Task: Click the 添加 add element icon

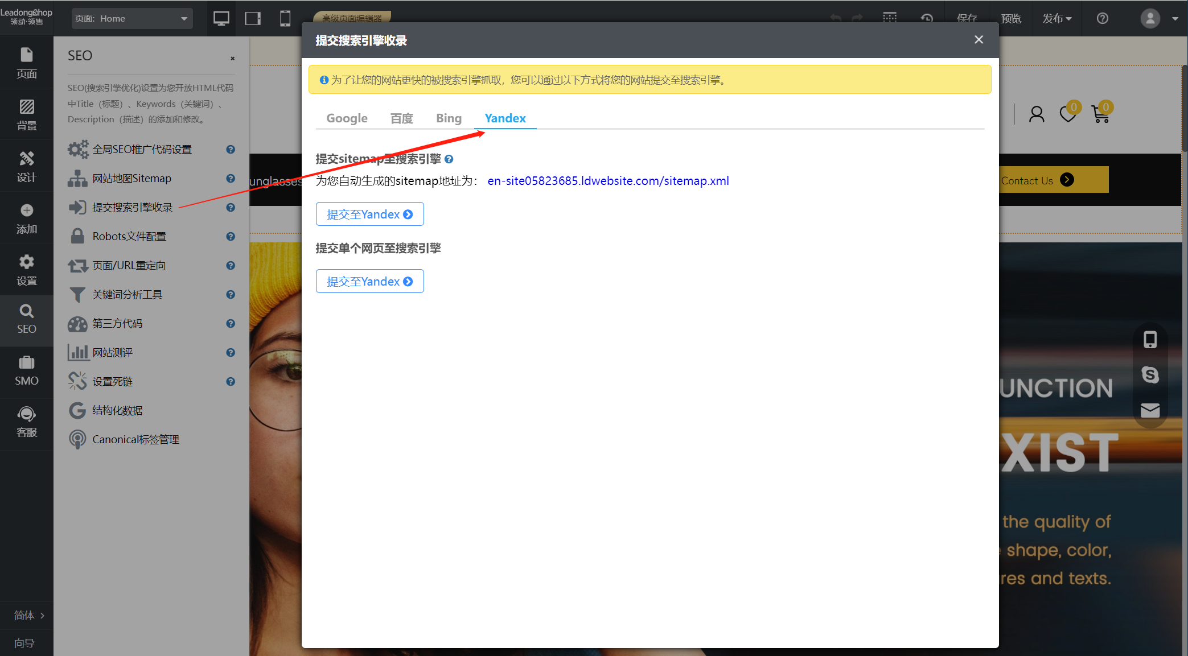Action: click(x=26, y=218)
